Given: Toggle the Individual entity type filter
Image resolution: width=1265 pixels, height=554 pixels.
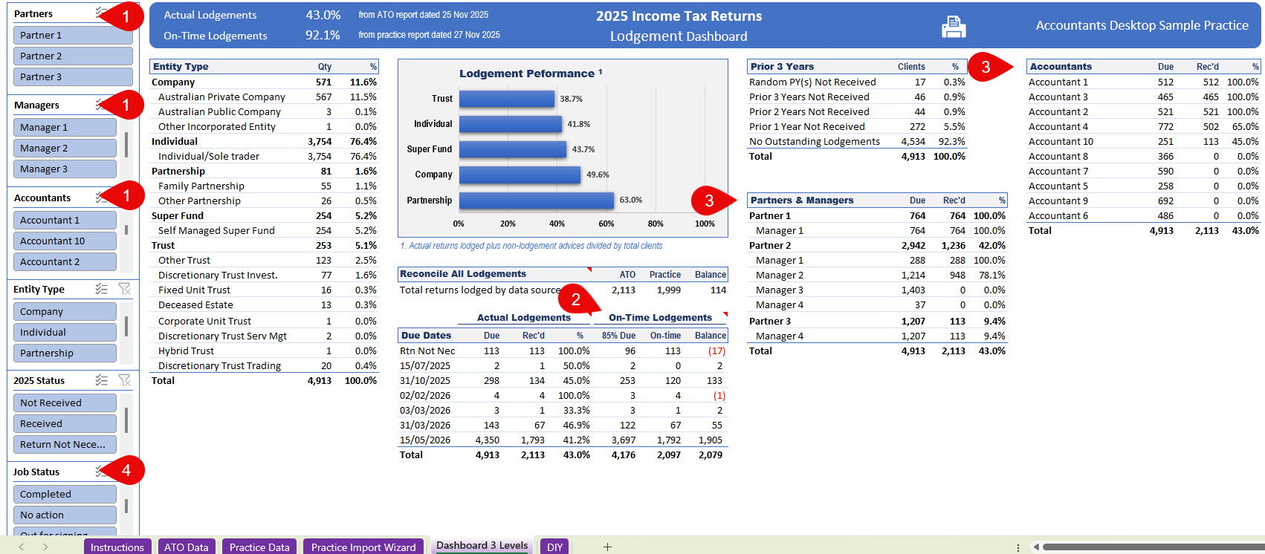Looking at the screenshot, I should click(x=65, y=332).
